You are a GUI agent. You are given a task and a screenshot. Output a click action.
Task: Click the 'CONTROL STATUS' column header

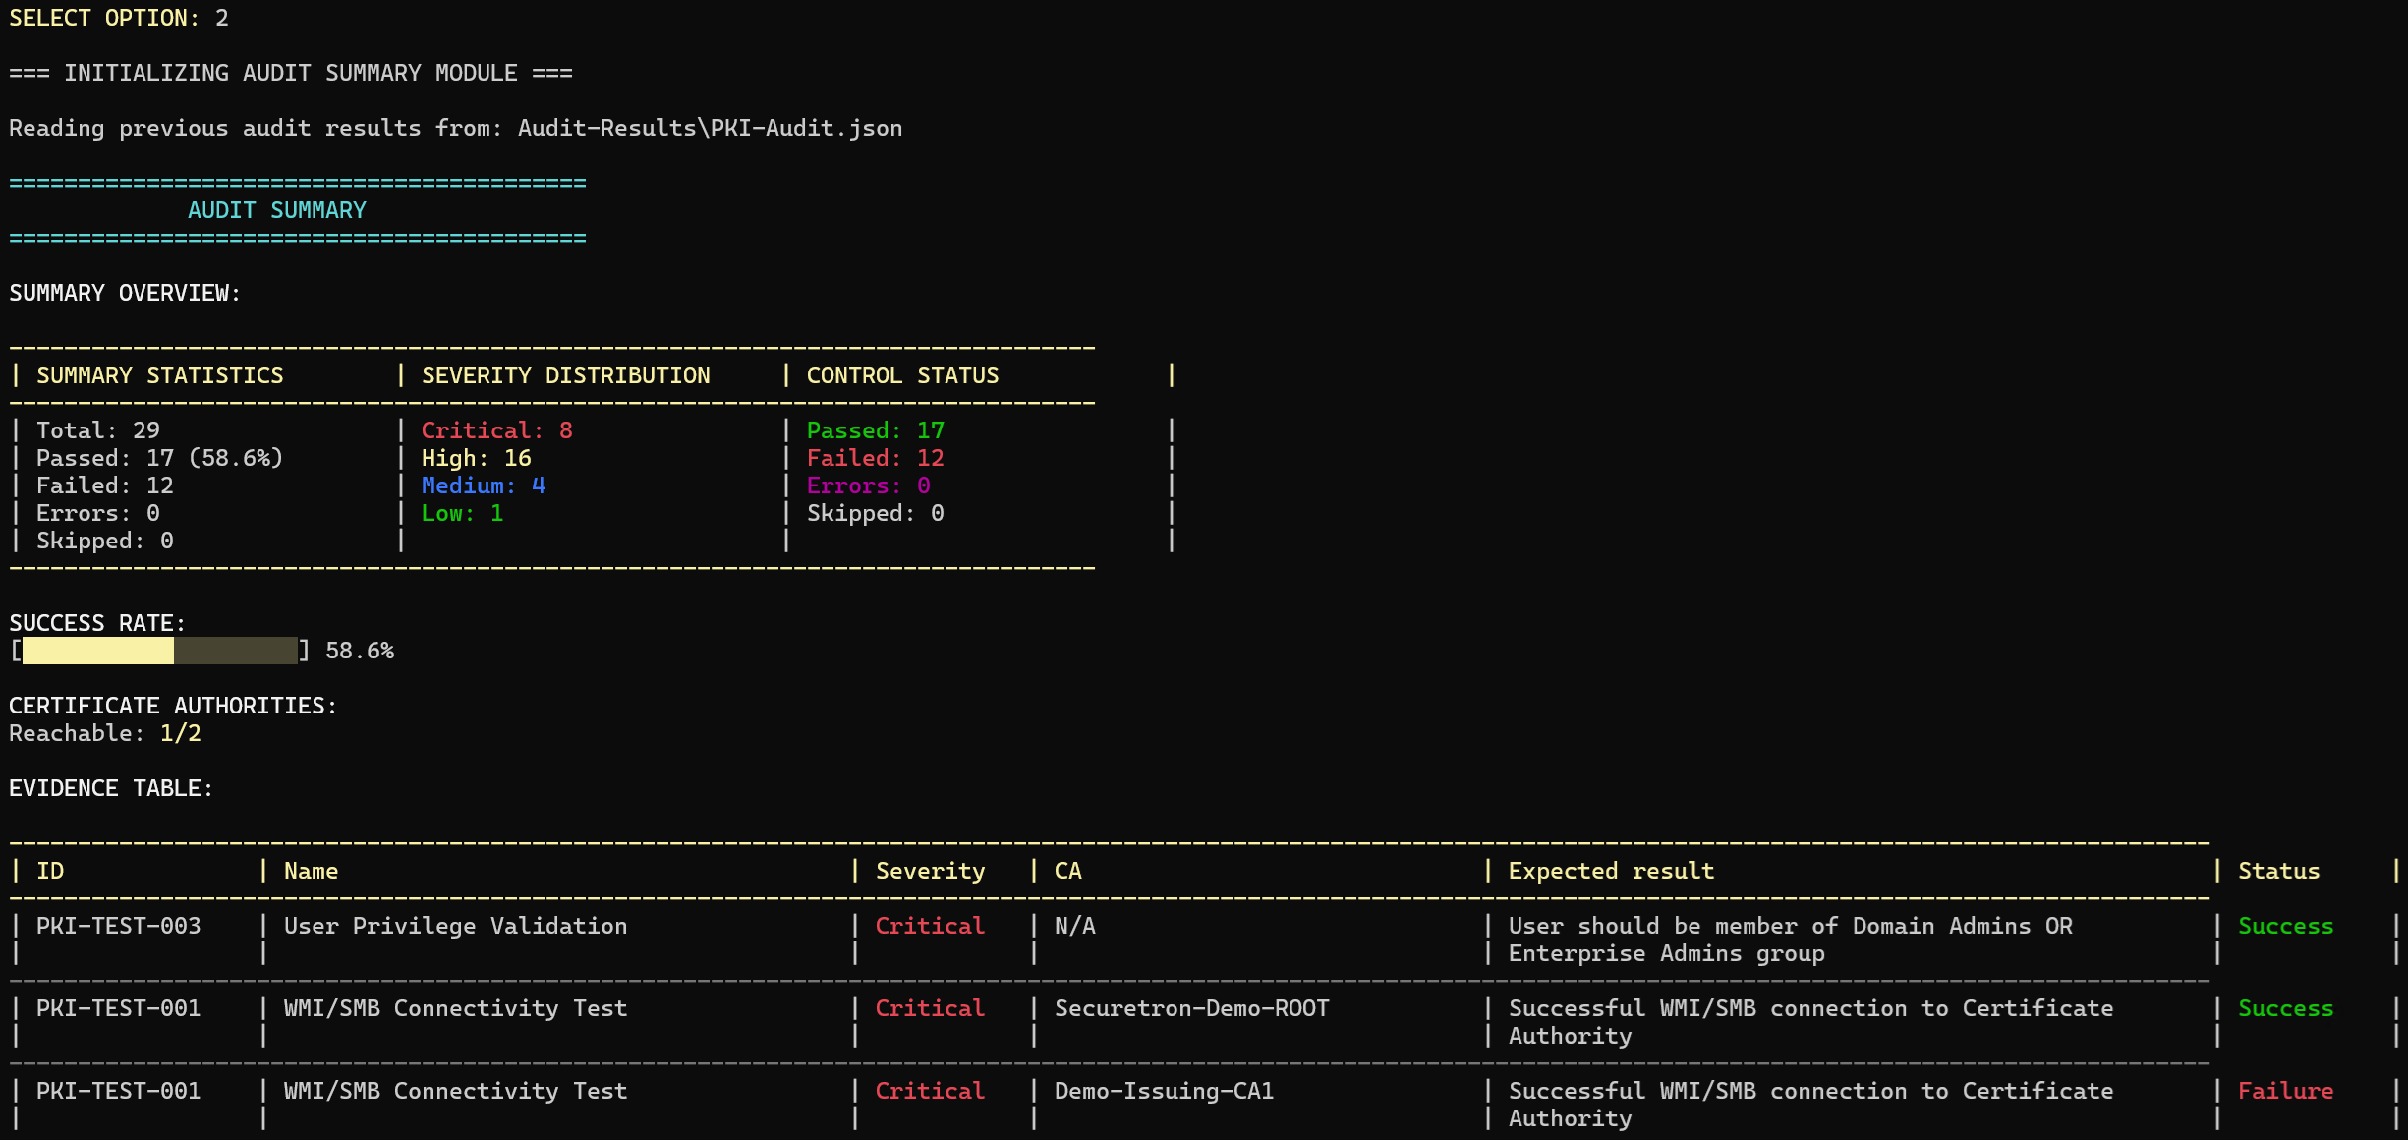pos(902,375)
